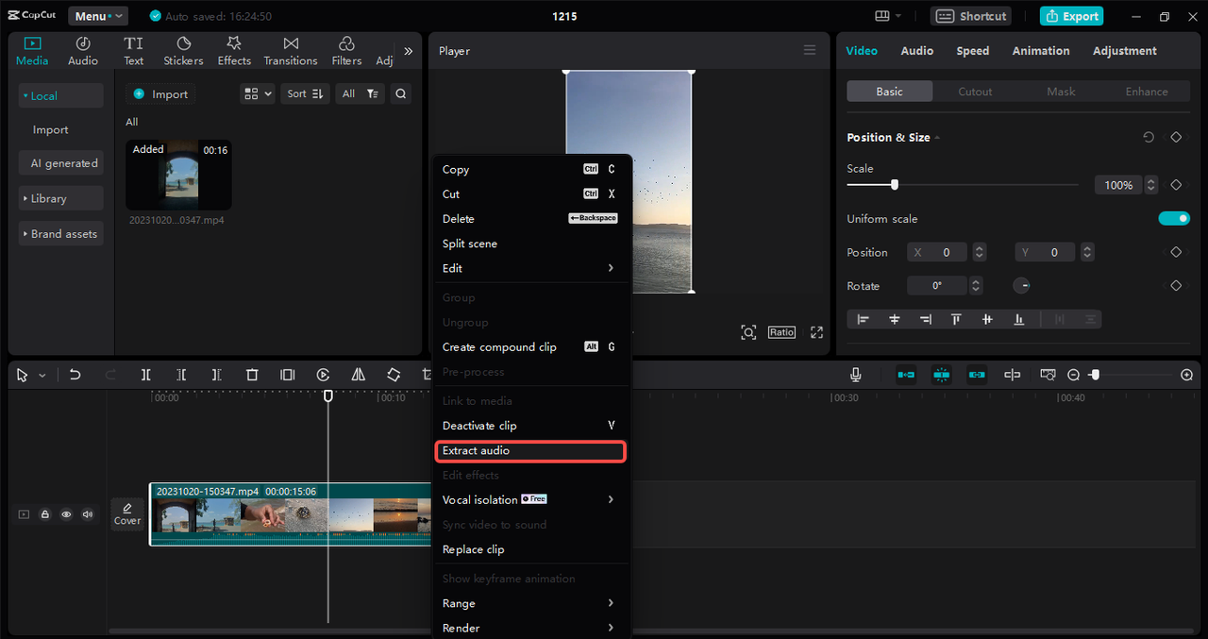Collapse the Local section
The image size is (1208, 639).
(61, 95)
